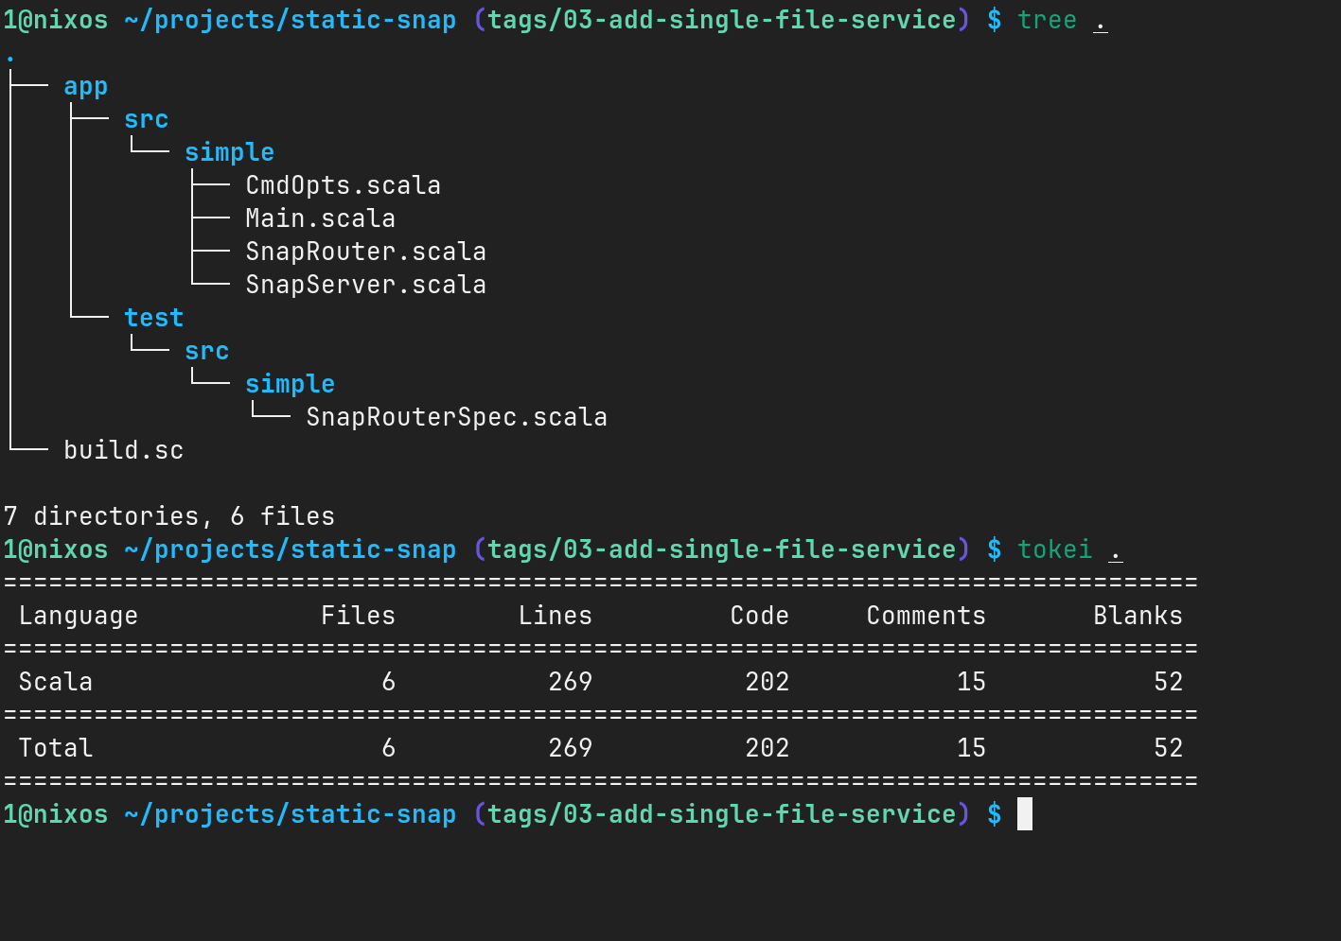Click the Scala row language name
Screen dimensions: 1341x941
pos(55,682)
